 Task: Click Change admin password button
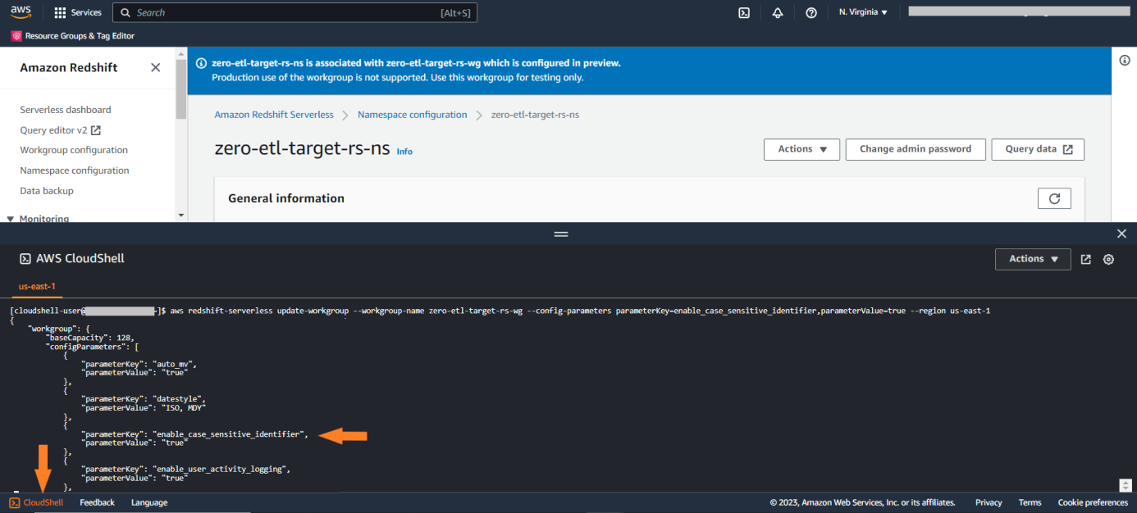916,149
